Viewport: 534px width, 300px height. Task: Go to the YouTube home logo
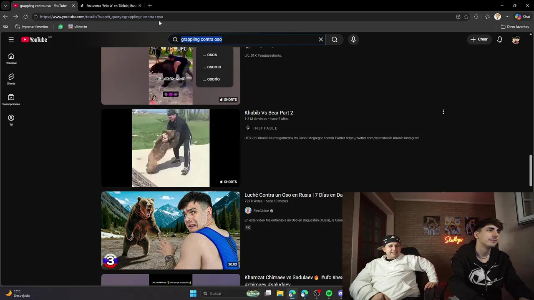pyautogui.click(x=34, y=40)
